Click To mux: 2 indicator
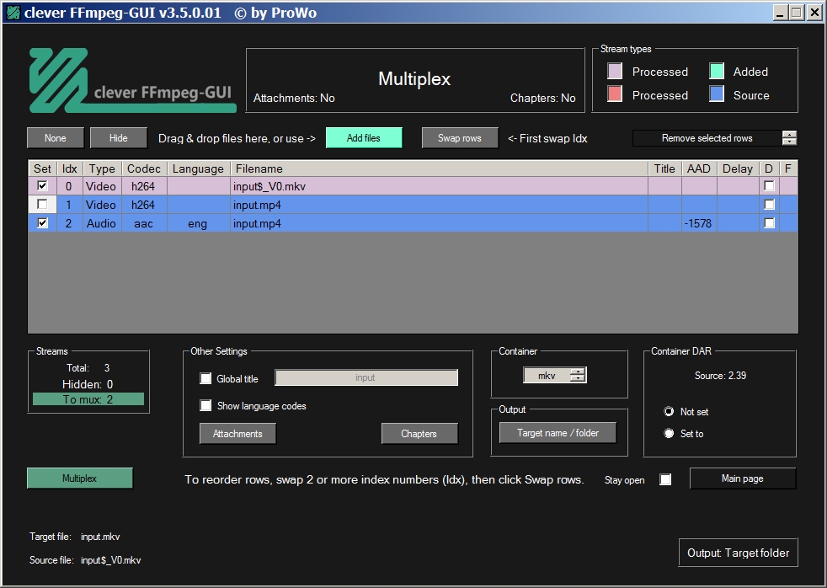 [x=88, y=399]
